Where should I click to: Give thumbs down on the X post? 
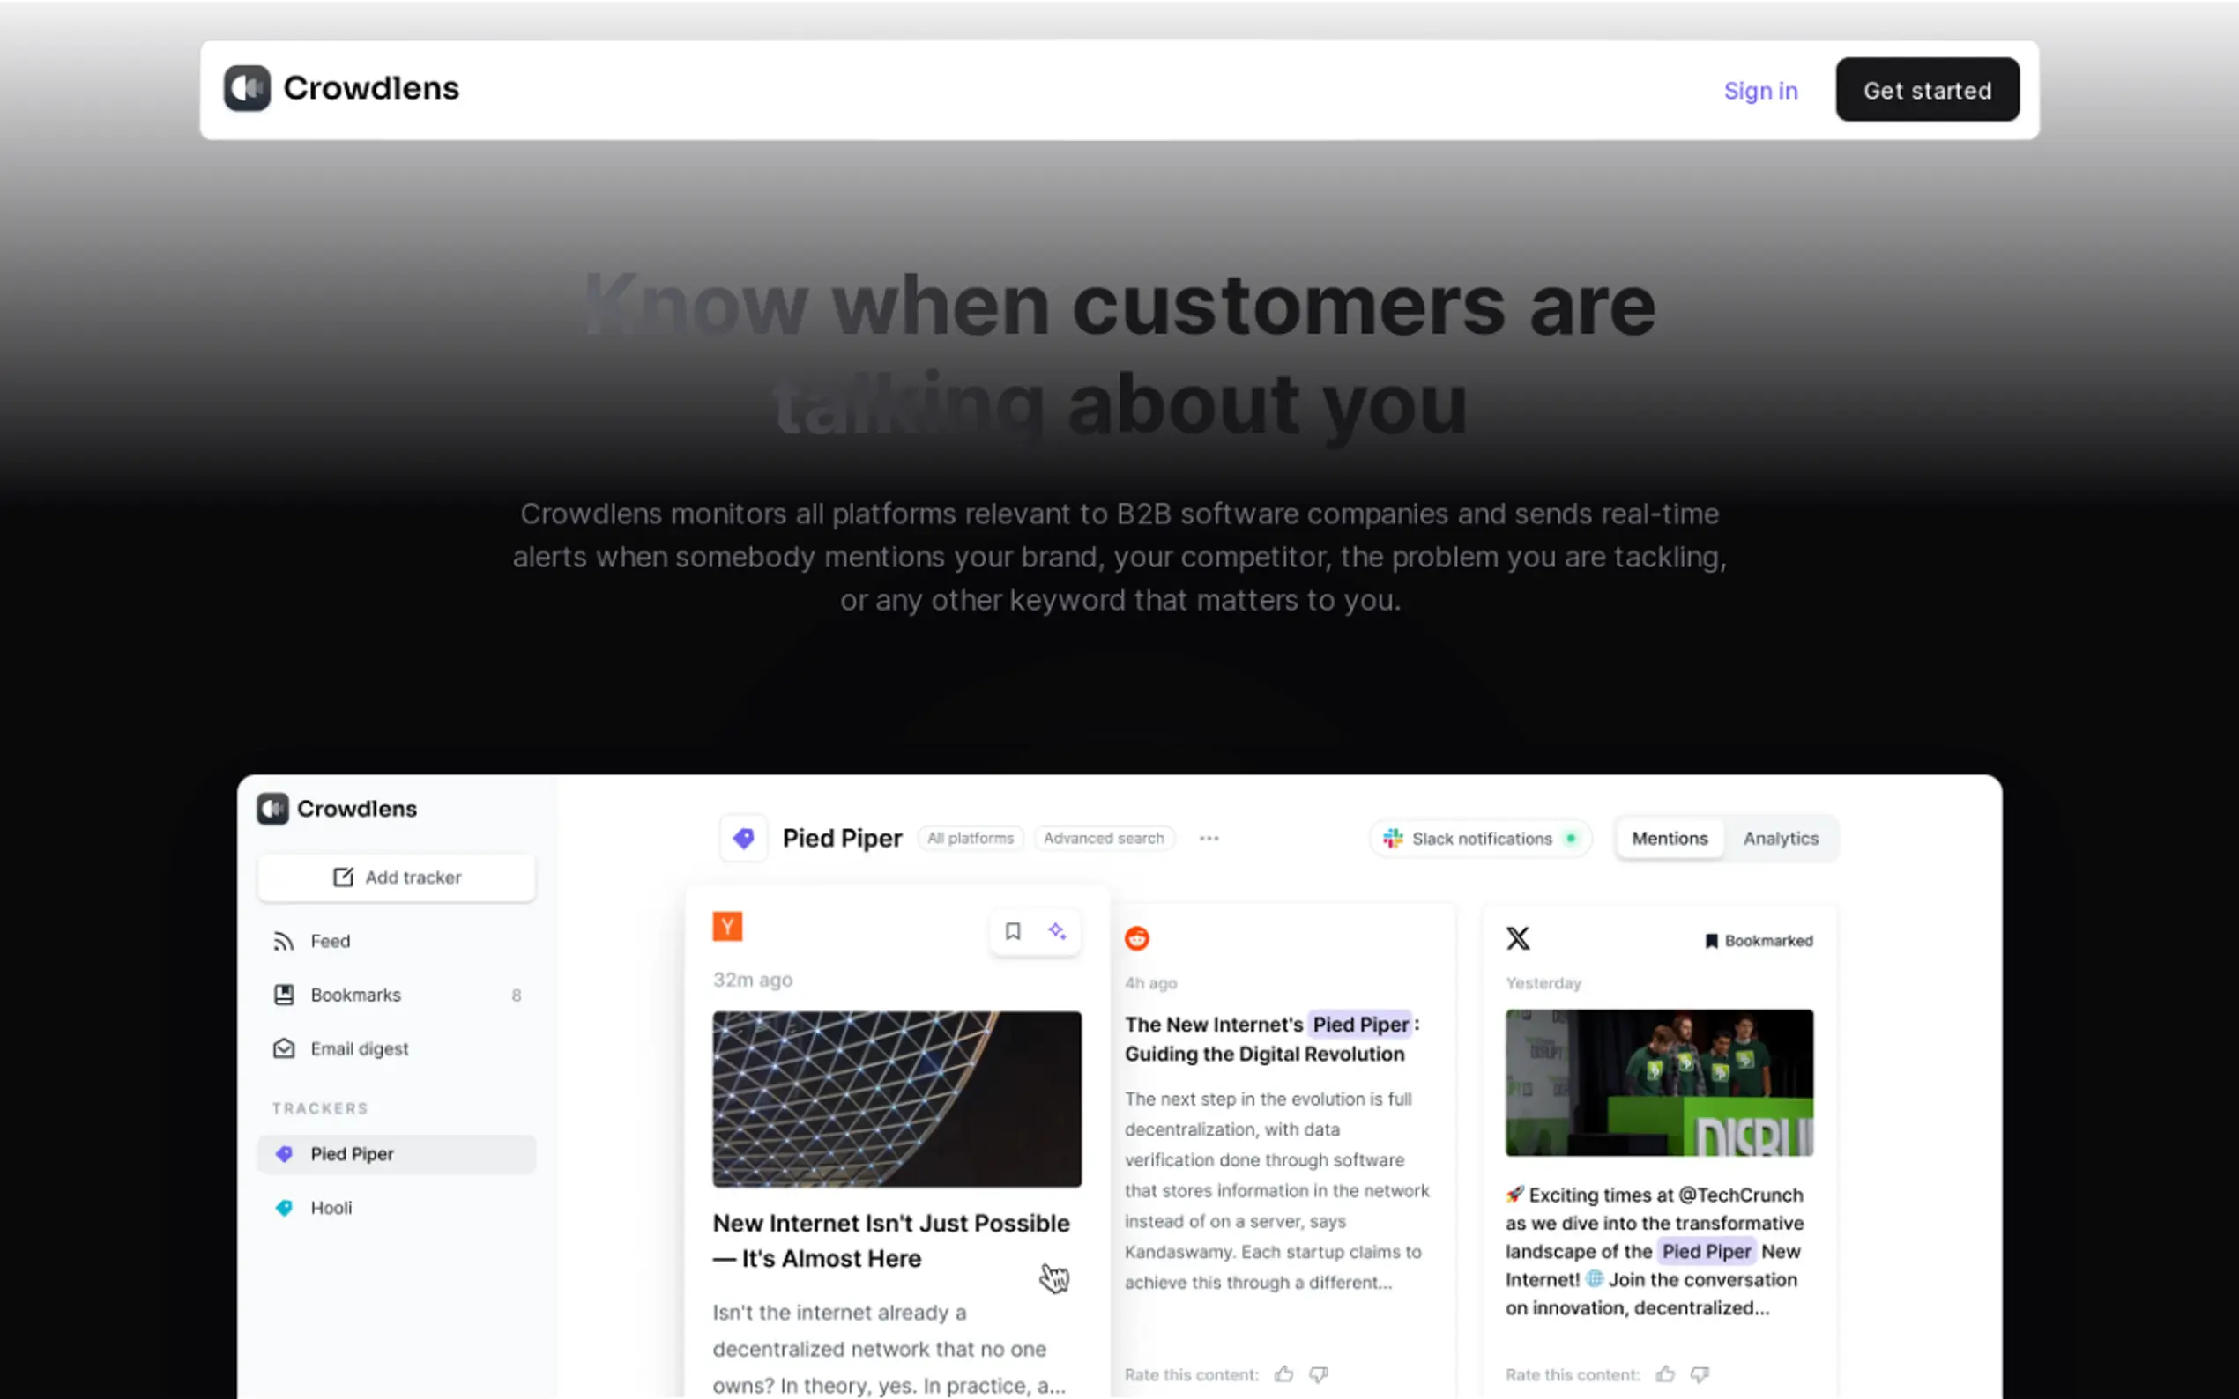(x=1700, y=1374)
